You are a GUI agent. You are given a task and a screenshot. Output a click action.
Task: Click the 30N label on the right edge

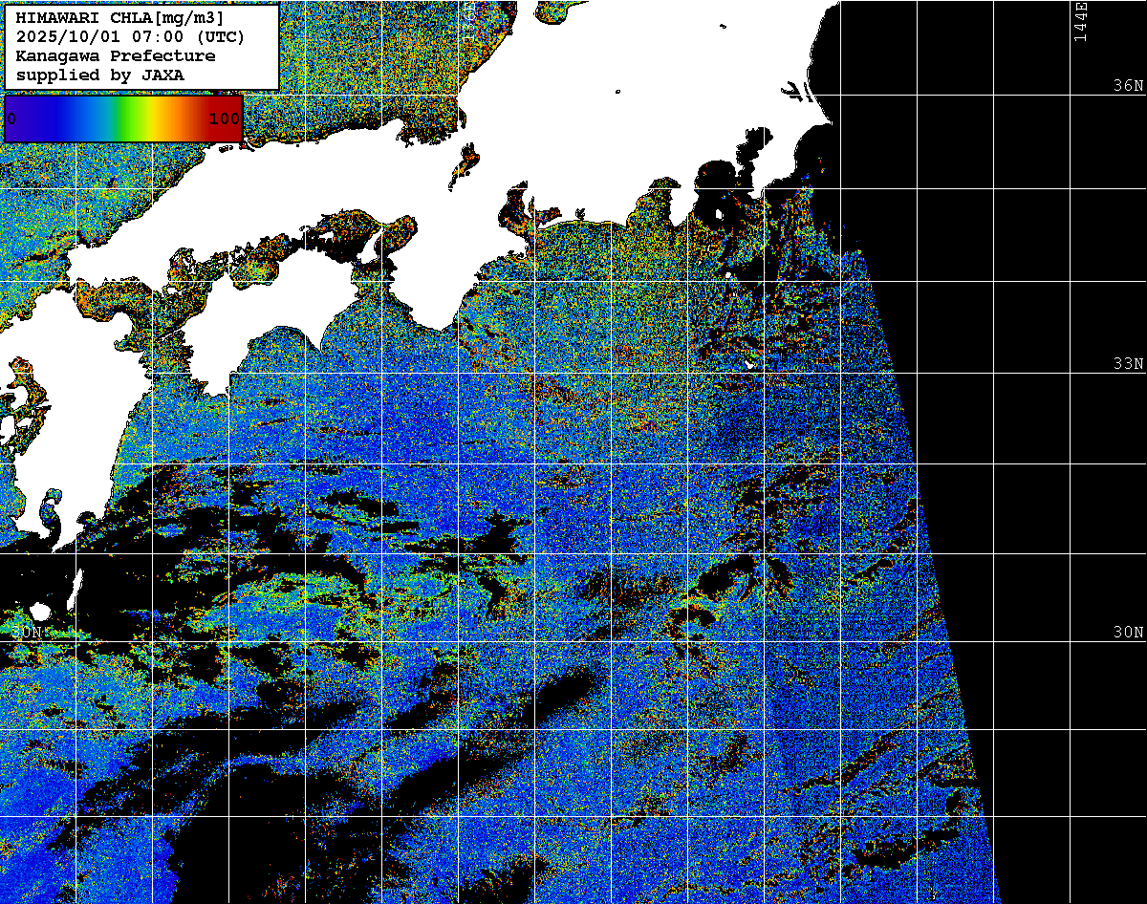(x=1128, y=632)
